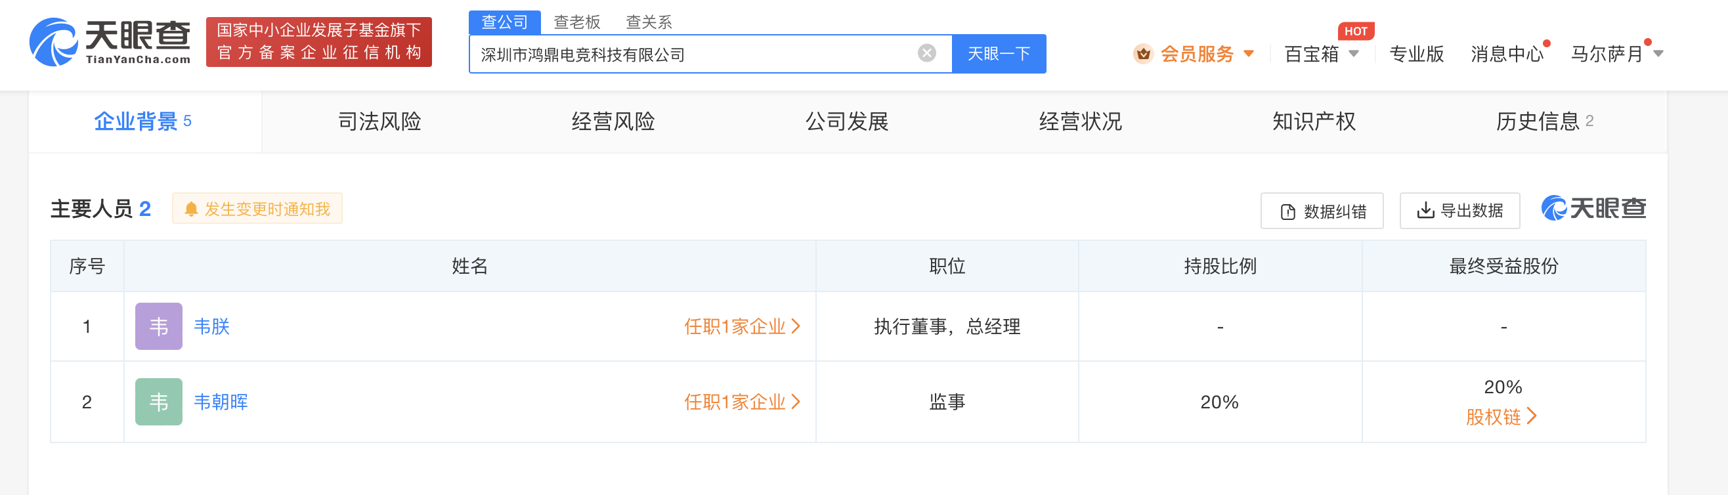Select the 经营风险 tab
The height and width of the screenshot is (495, 1728).
point(613,121)
